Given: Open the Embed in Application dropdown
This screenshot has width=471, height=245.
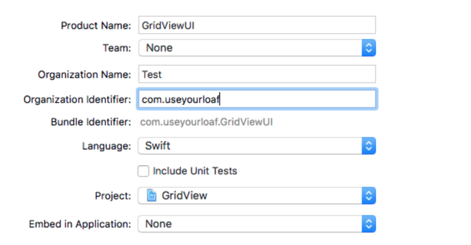Looking at the screenshot, I should 250,224.
